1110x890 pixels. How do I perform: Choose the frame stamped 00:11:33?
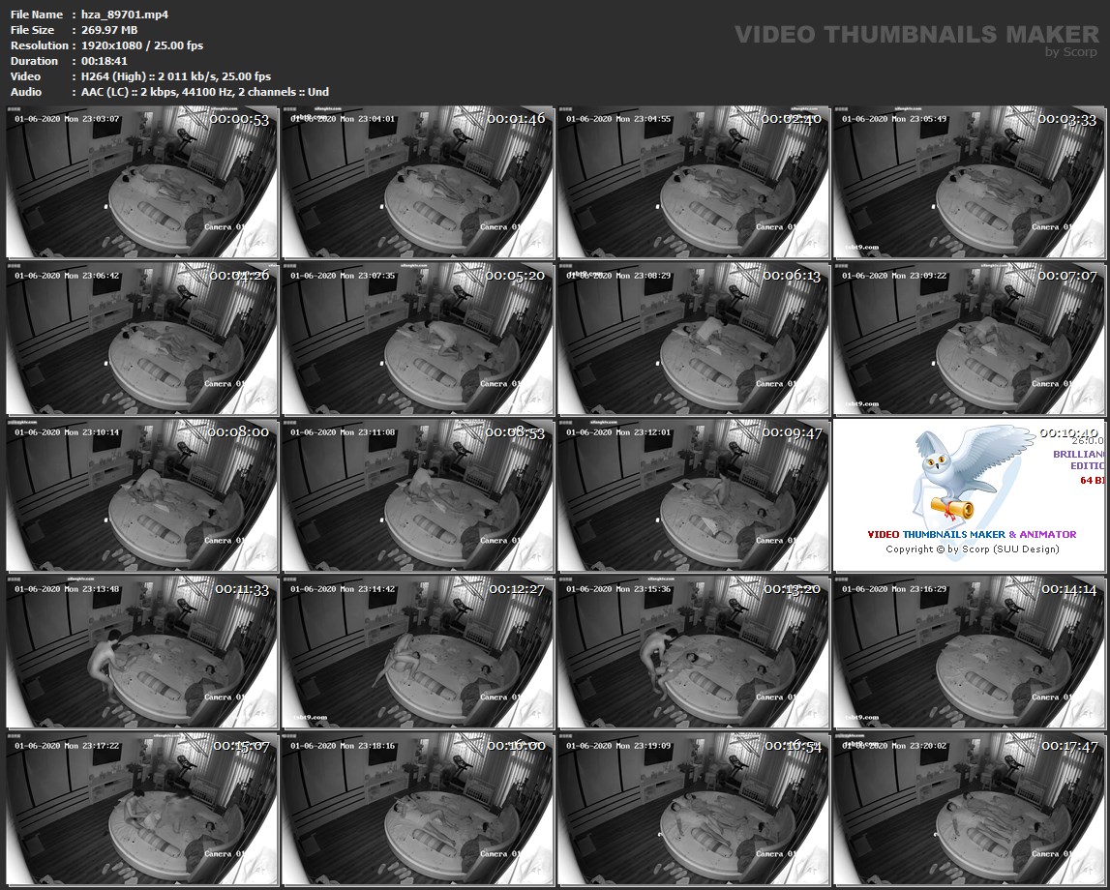pos(141,652)
